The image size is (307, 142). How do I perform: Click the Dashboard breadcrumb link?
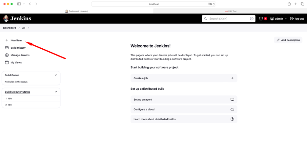tap(10, 28)
